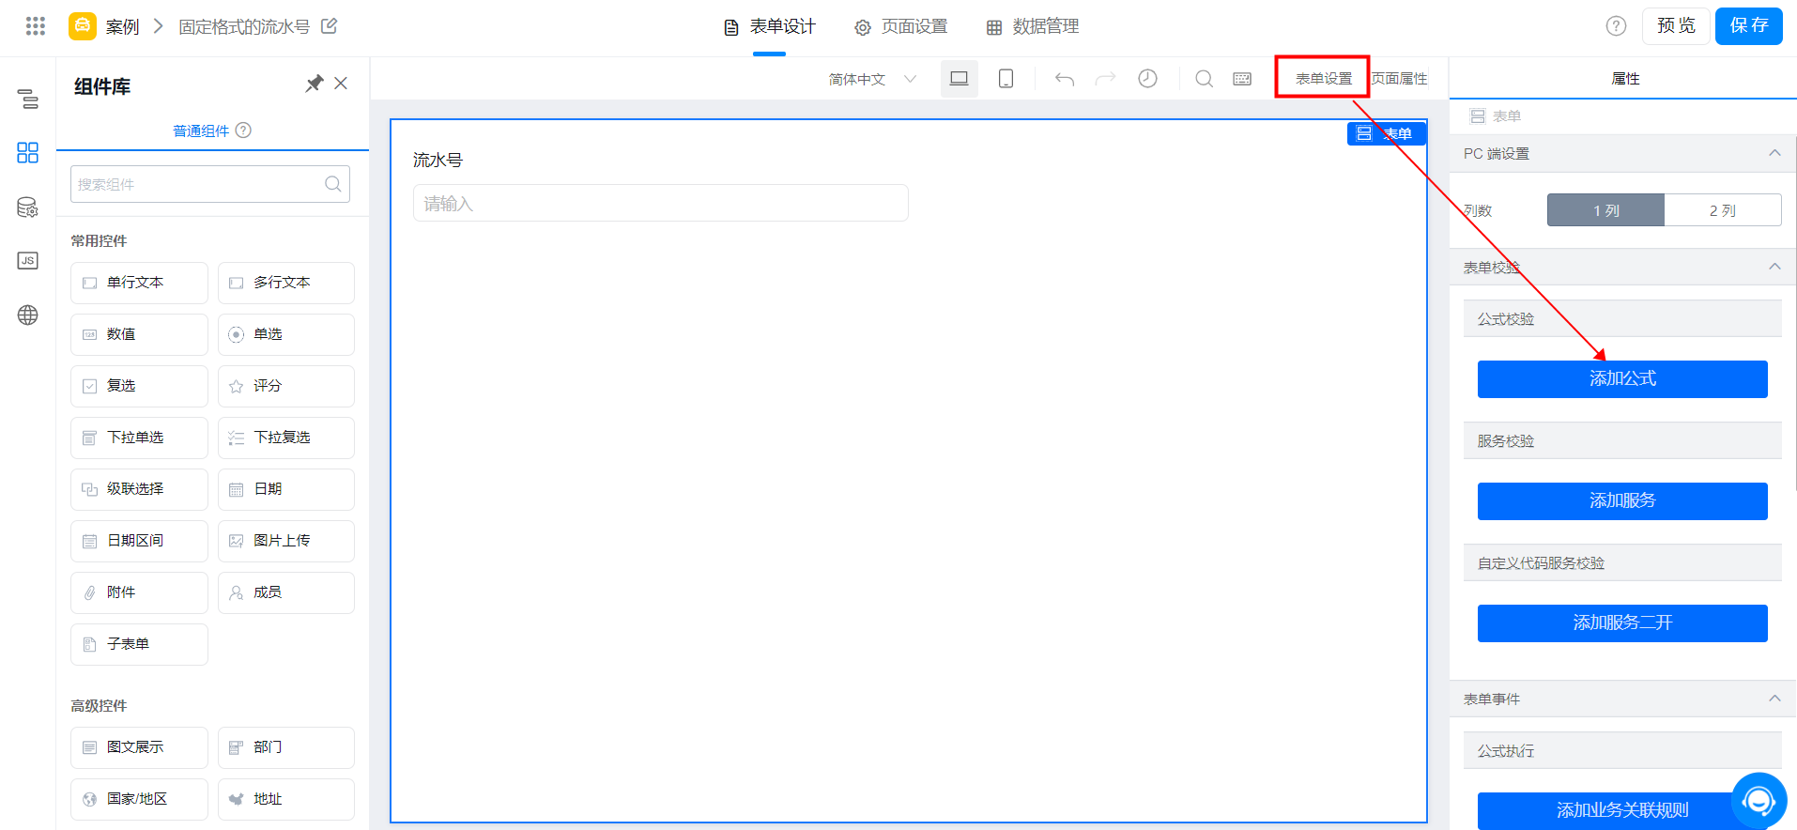The image size is (1797, 830).
Task: Edit the form title with pencil icon
Action: pos(330,26)
